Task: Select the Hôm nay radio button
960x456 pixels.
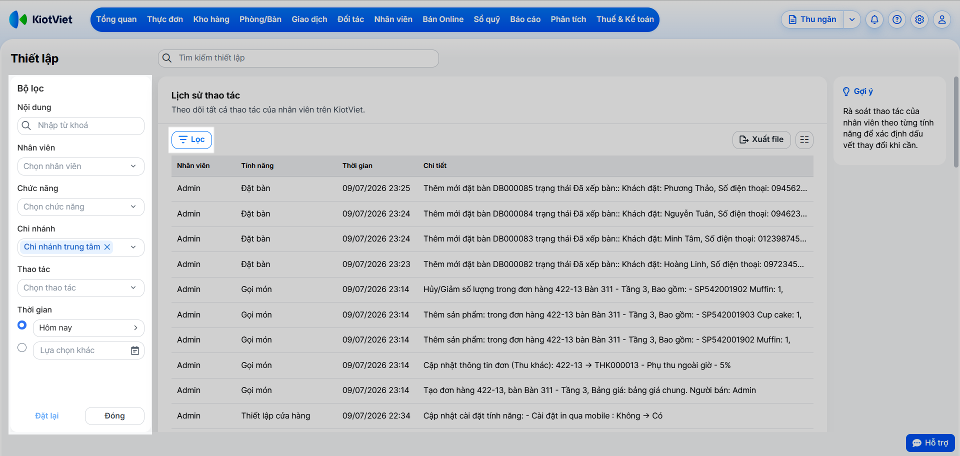Action: (22, 325)
